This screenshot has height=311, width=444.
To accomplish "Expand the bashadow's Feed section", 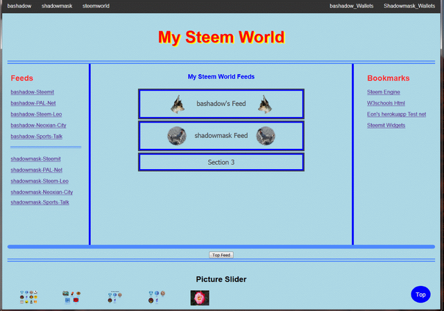I will tap(221, 104).
